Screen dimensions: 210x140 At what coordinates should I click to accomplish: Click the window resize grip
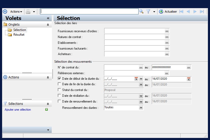(x=205, y=136)
